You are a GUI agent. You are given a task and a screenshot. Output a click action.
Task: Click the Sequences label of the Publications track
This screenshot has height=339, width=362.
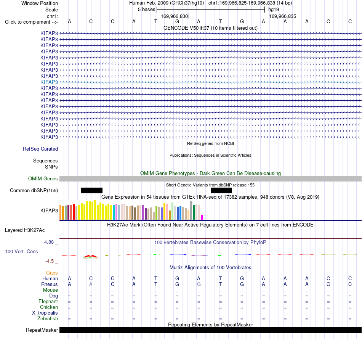[x=45, y=161]
